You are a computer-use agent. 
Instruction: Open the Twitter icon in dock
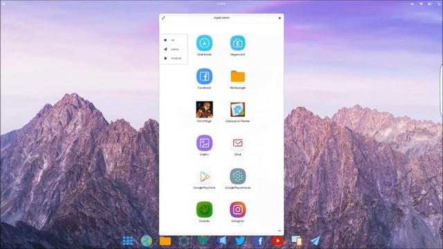pos(240,241)
